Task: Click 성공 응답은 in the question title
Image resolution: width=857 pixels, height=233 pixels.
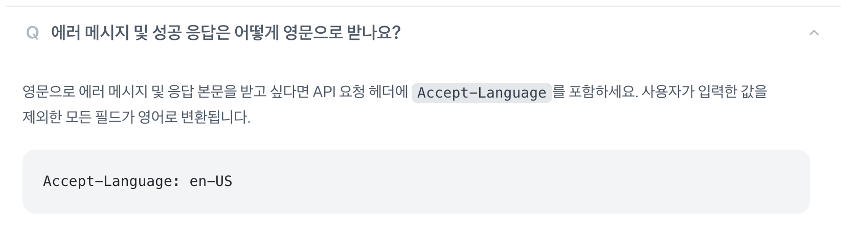Action: click(191, 33)
